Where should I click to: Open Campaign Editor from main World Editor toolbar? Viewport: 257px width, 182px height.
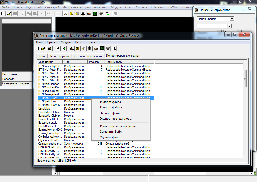(89, 14)
